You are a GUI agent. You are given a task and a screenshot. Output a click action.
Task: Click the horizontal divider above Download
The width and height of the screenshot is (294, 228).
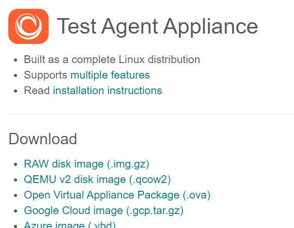pyautogui.click(x=151, y=114)
